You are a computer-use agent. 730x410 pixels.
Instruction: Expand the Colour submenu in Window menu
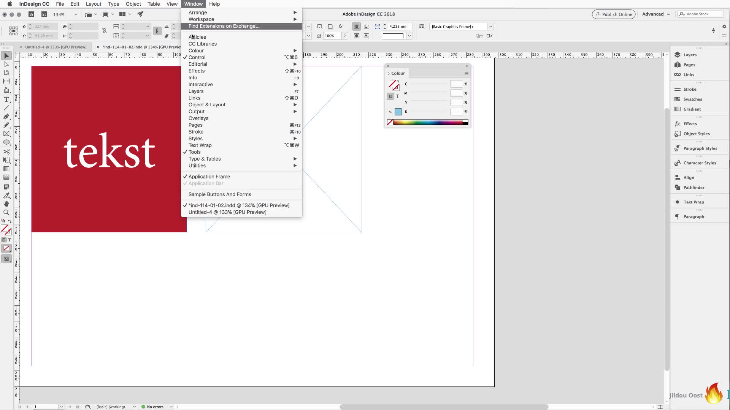(241, 50)
